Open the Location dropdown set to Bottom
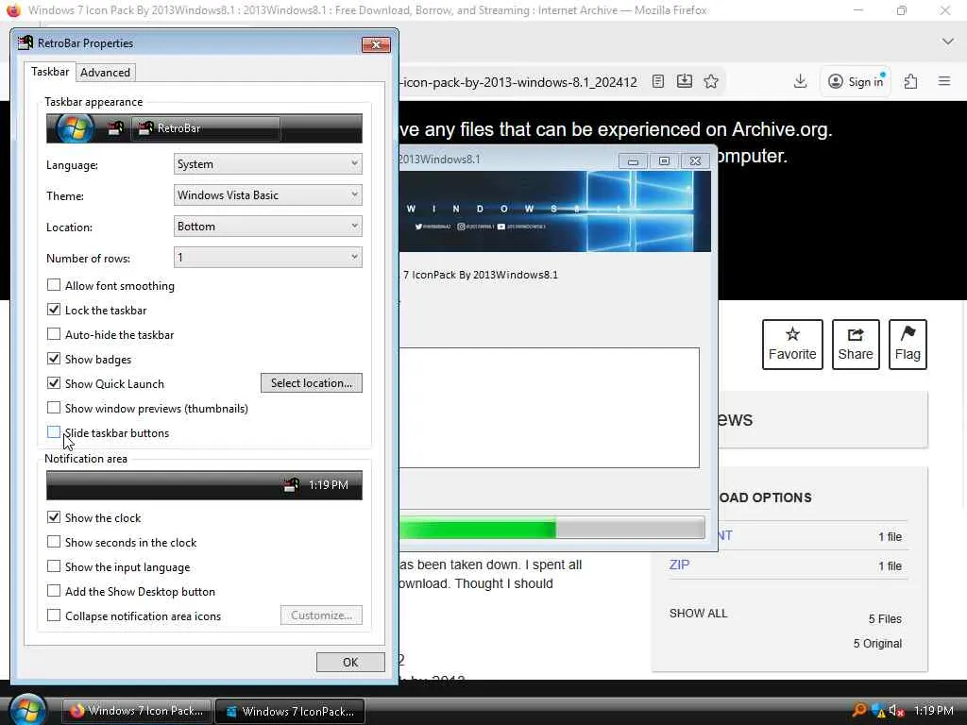967x725 pixels. (x=267, y=227)
